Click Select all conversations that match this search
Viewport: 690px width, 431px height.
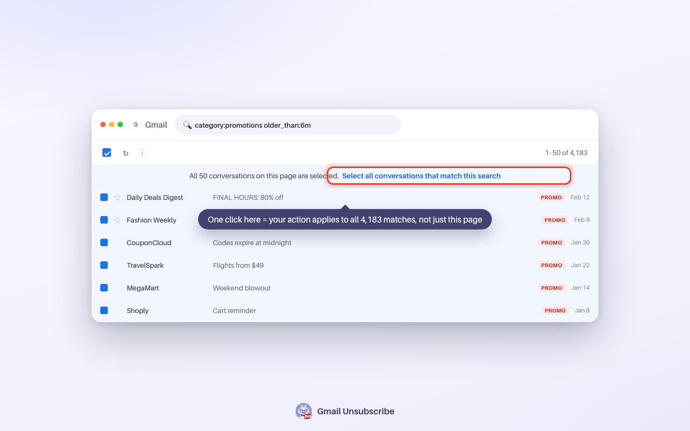422,176
